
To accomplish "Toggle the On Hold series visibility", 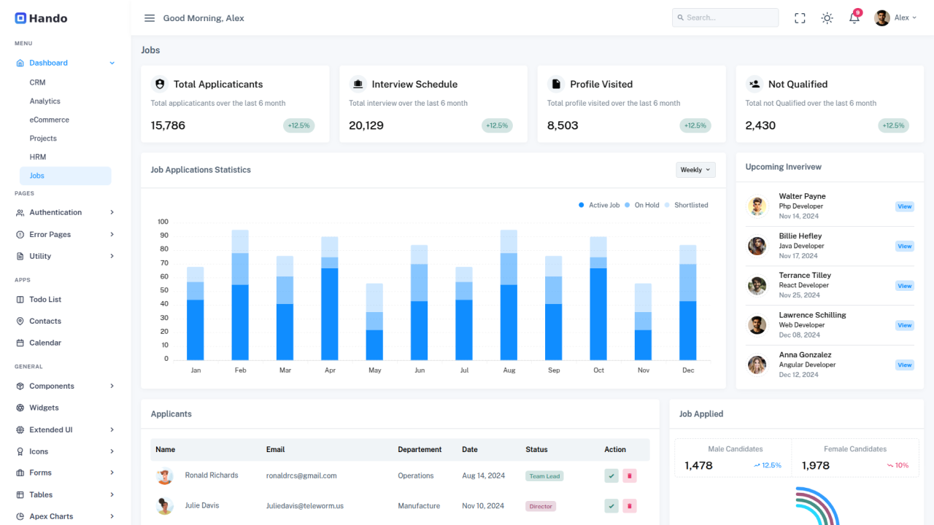I will (x=642, y=205).
